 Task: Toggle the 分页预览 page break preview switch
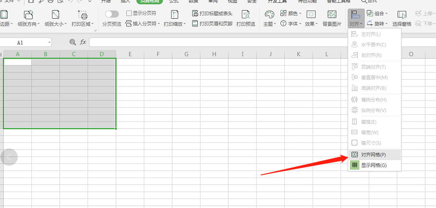pos(112,14)
